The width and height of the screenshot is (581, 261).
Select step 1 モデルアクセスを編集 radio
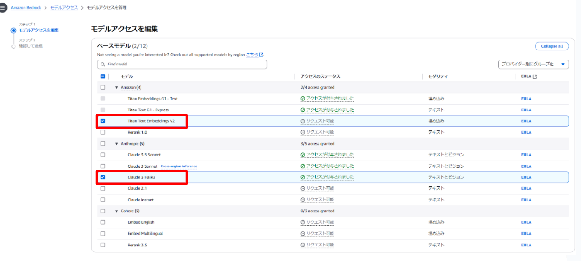[x=13, y=30]
